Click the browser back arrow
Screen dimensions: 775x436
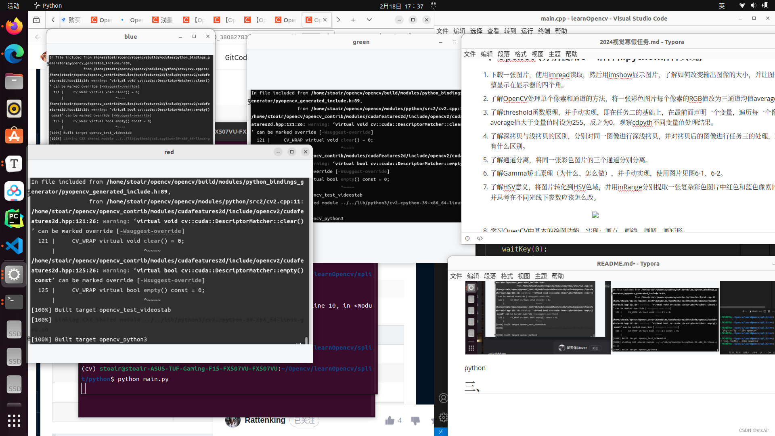pyautogui.click(x=38, y=37)
